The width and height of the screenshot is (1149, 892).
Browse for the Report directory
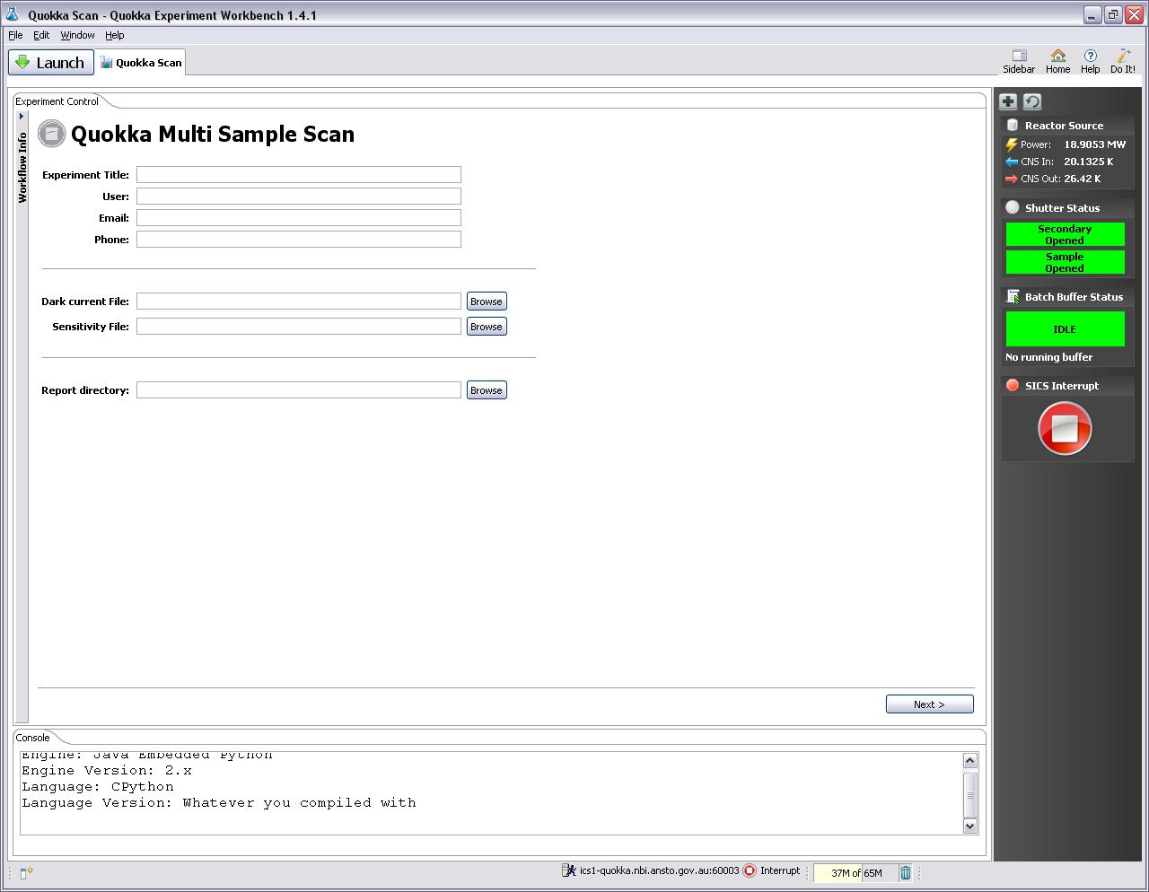pyautogui.click(x=486, y=390)
